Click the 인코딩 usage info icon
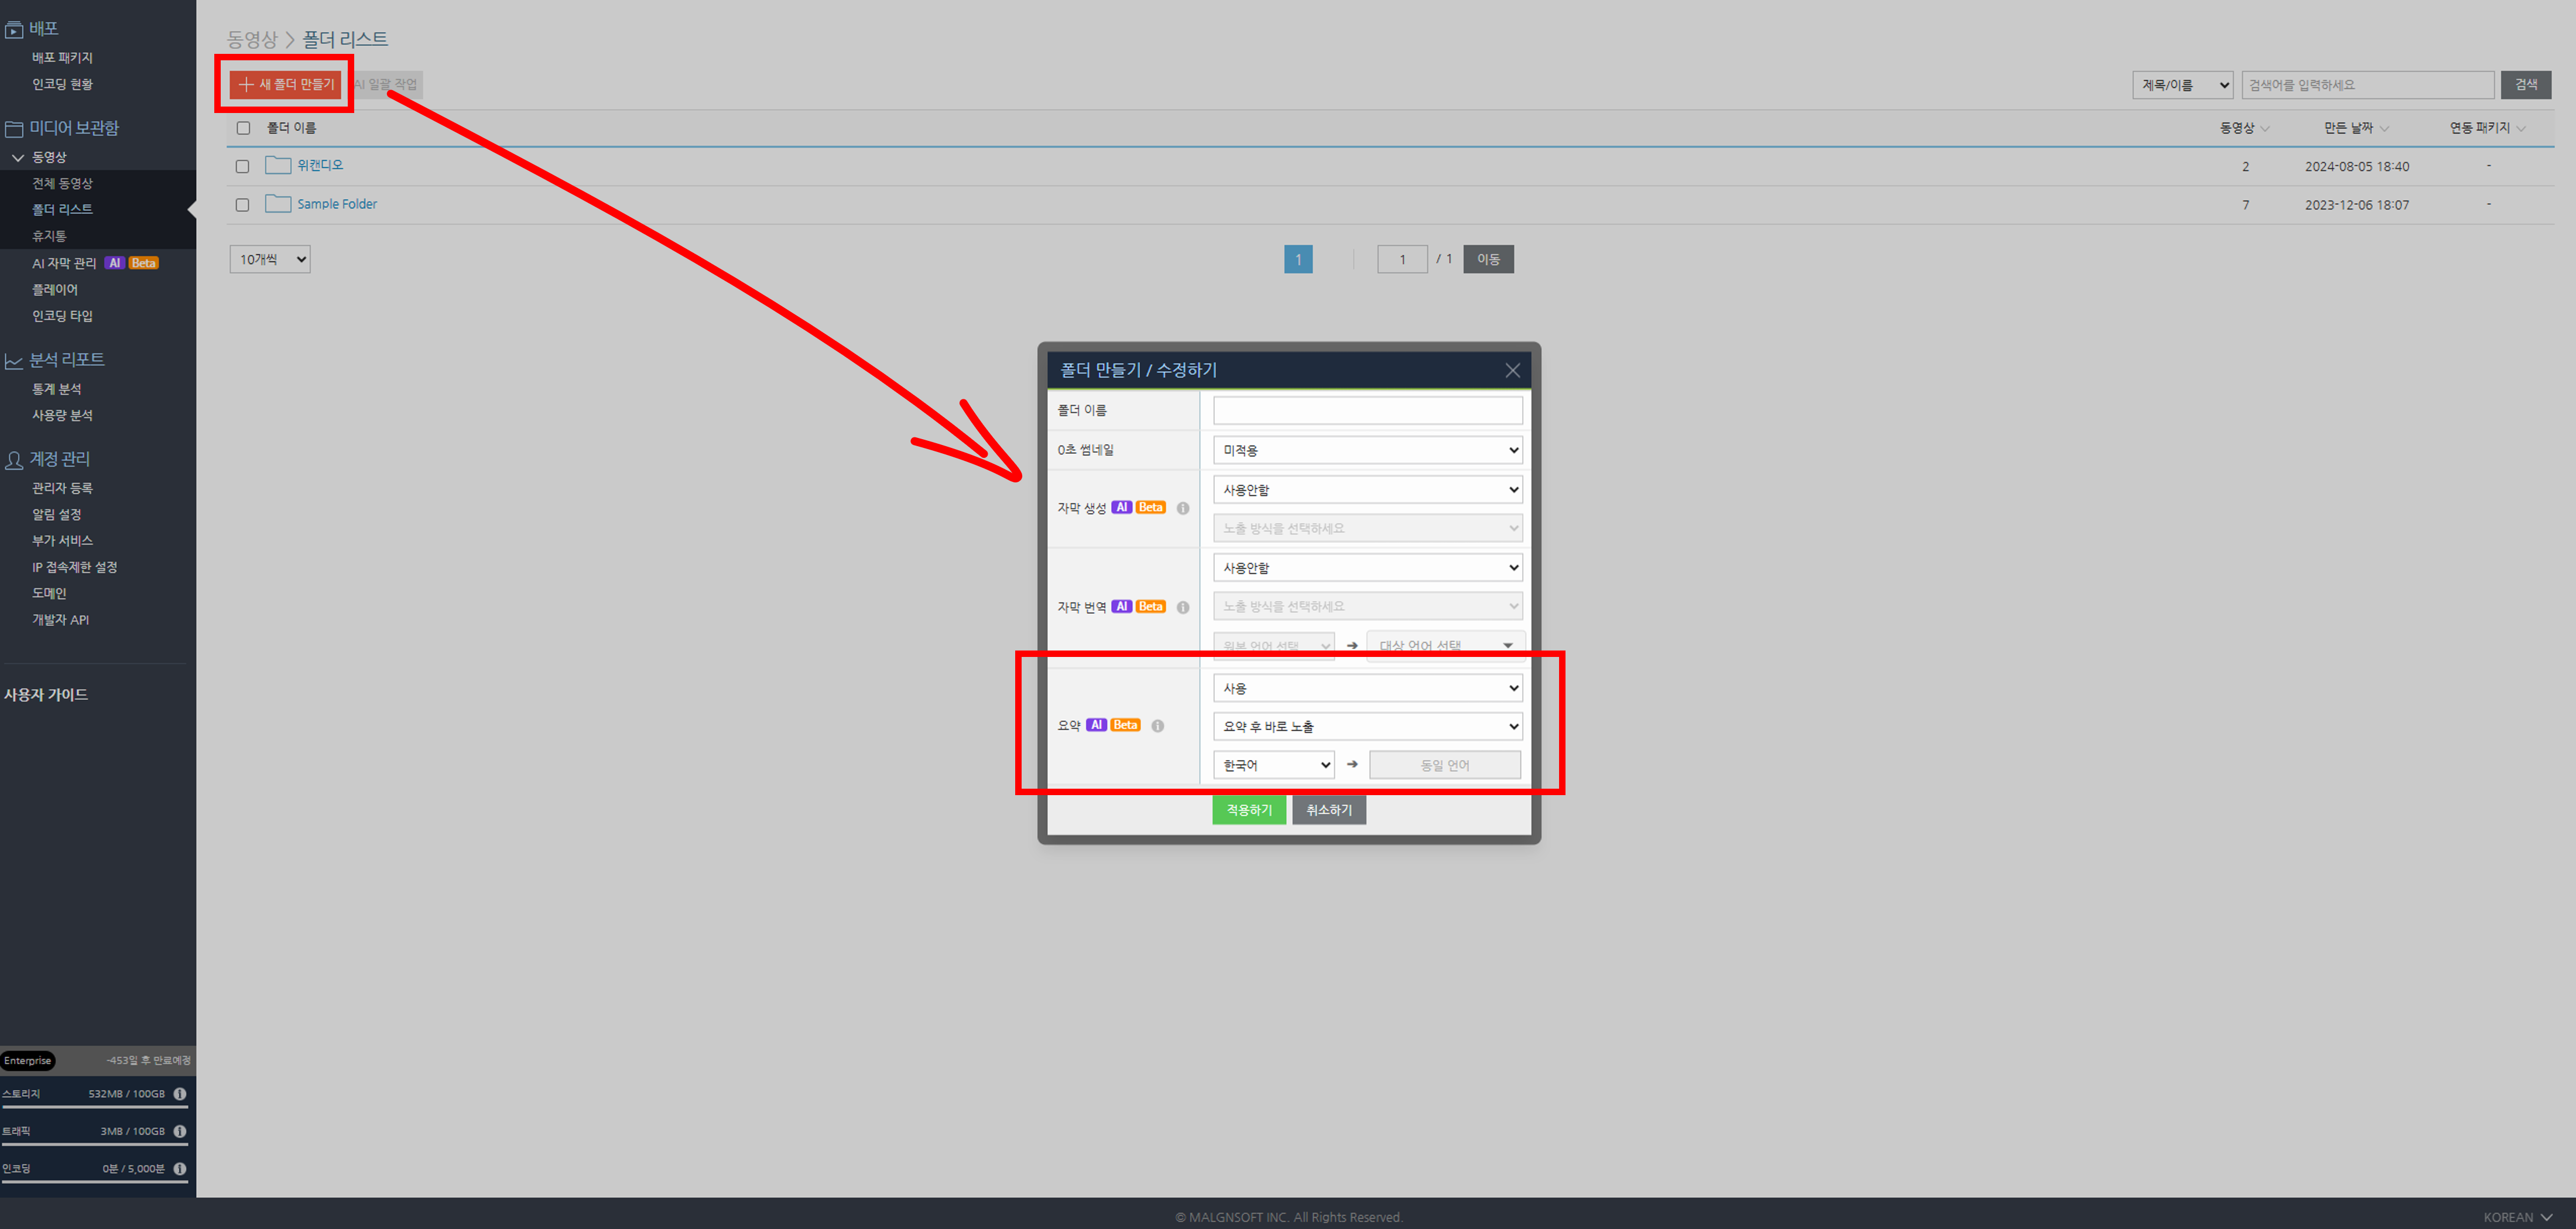 pos(180,1168)
